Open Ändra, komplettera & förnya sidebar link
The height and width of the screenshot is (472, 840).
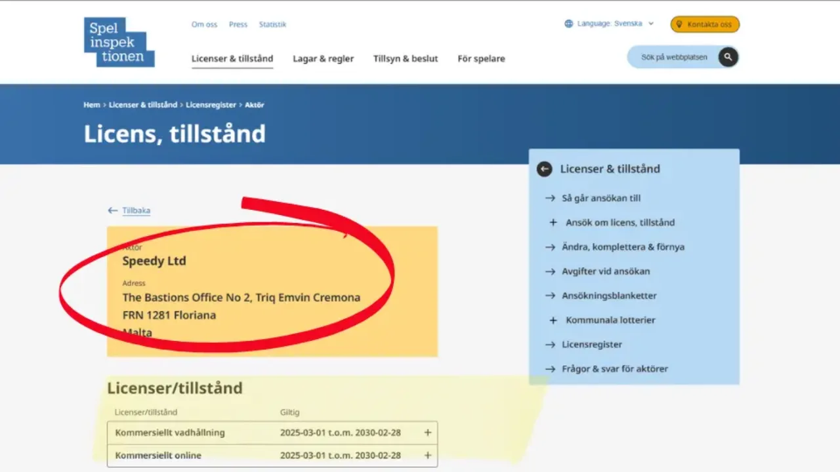coord(623,247)
